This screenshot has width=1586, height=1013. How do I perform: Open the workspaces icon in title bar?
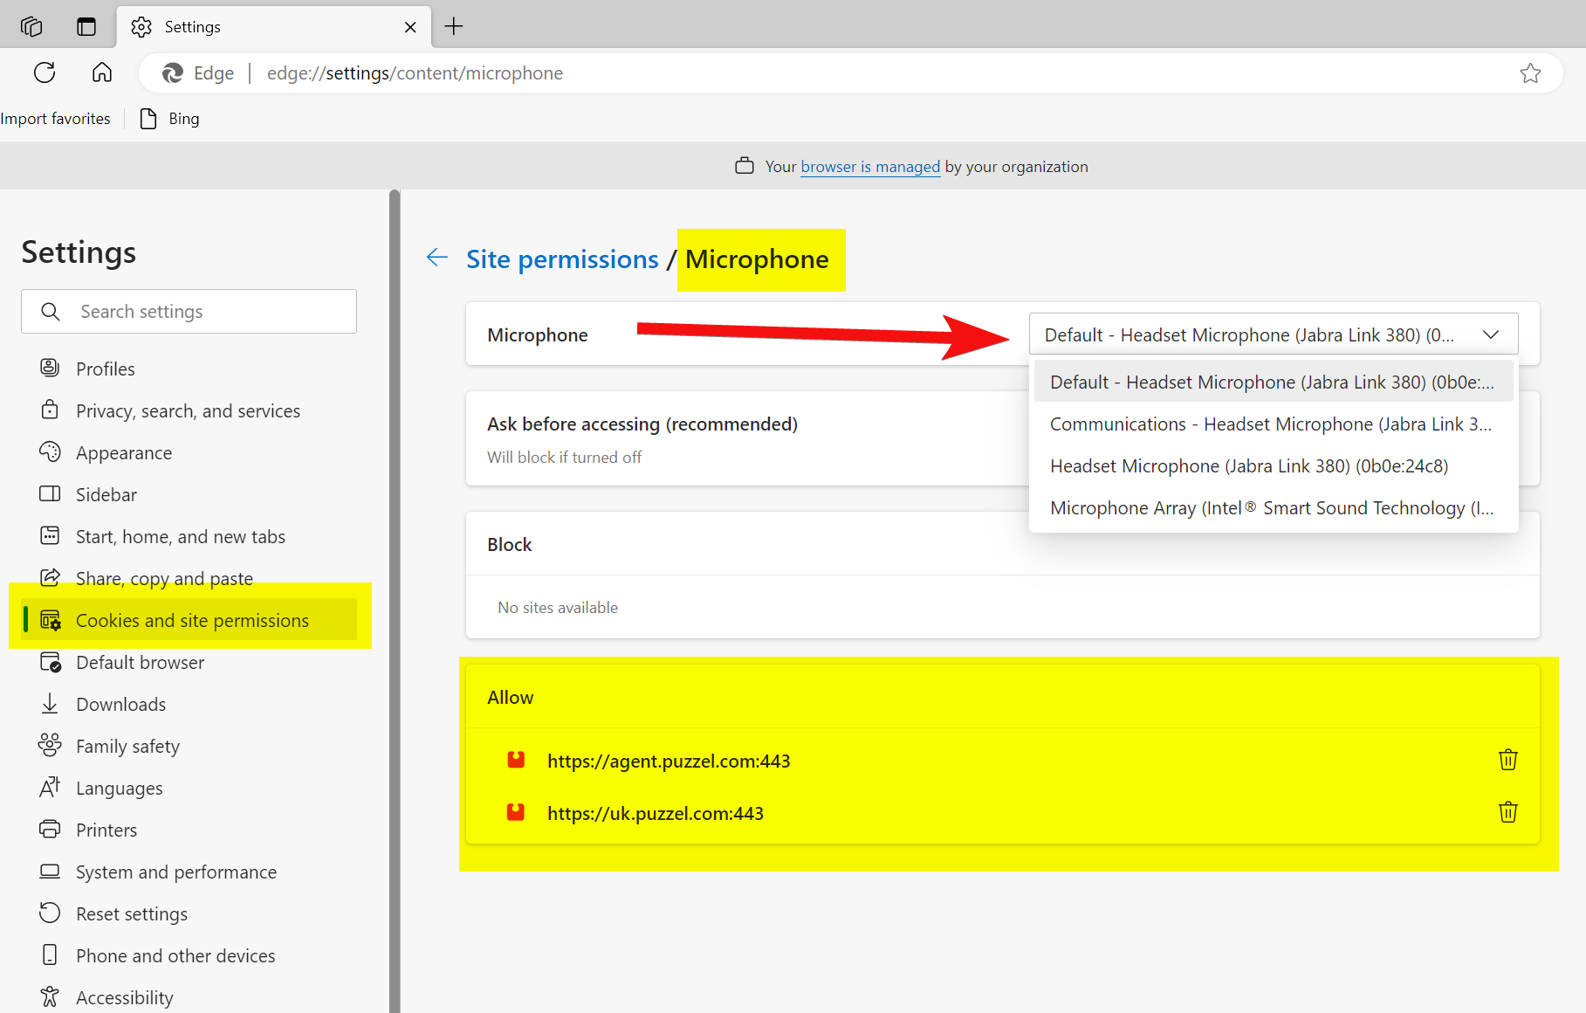pyautogui.click(x=31, y=26)
